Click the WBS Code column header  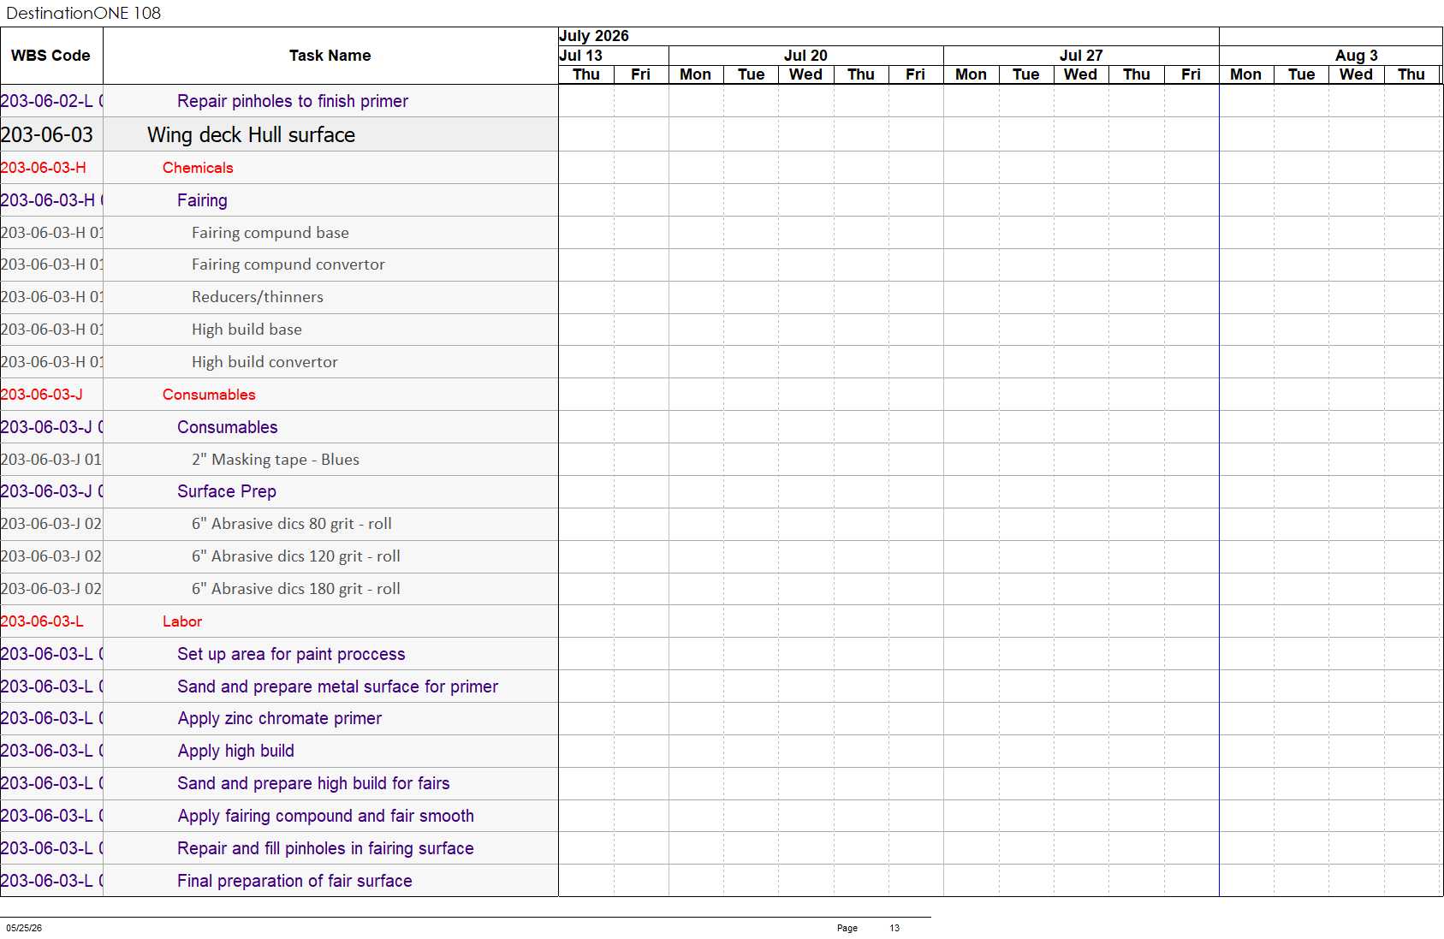pos(51,56)
